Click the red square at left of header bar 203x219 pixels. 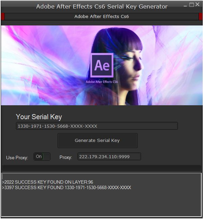click(x=3, y=17)
